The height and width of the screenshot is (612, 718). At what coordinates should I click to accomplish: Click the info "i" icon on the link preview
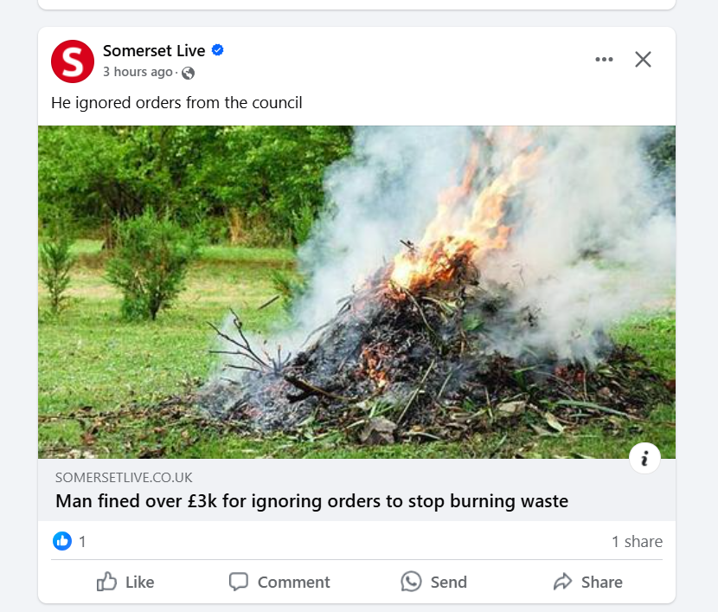click(644, 458)
